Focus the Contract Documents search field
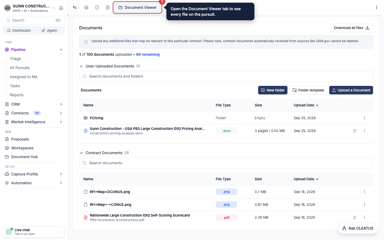The height and width of the screenshot is (240, 384). point(226,163)
